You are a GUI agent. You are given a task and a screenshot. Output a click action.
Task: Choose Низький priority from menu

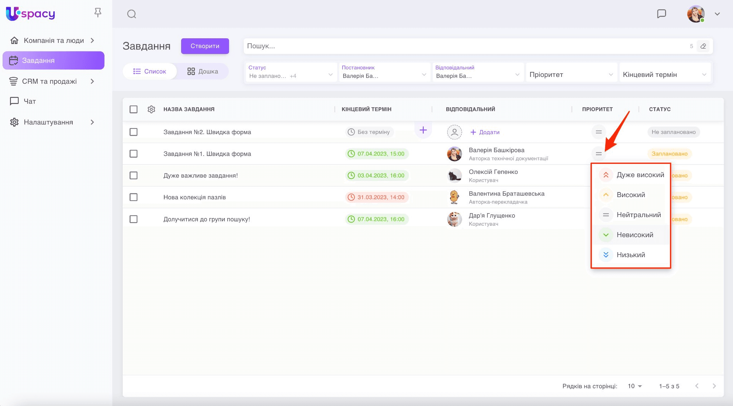pos(631,255)
